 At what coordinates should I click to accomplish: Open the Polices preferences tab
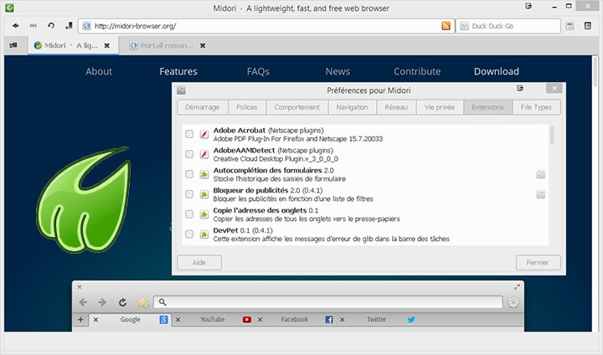(247, 107)
